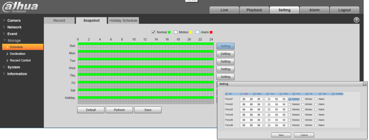
Task: Click the Period1 start hour field
Action: (244, 99)
